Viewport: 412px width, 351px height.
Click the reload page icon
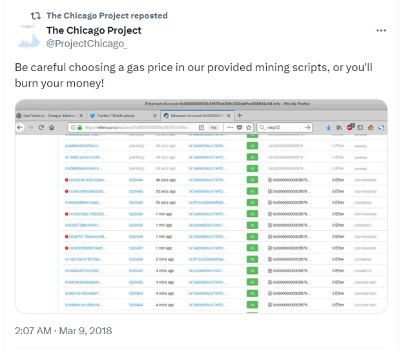[41, 127]
